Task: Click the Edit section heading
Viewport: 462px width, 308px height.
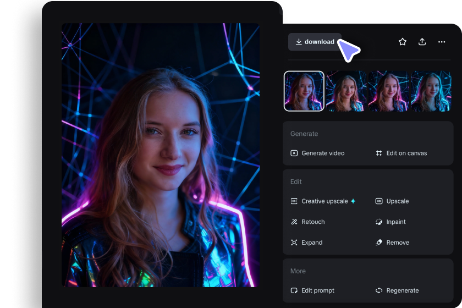Action: (296, 182)
